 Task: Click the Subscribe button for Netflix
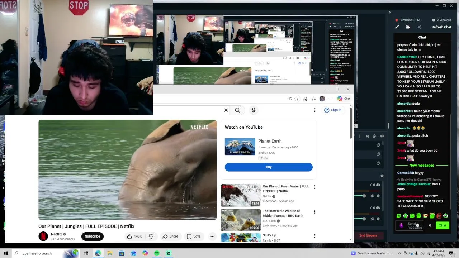coord(93,236)
